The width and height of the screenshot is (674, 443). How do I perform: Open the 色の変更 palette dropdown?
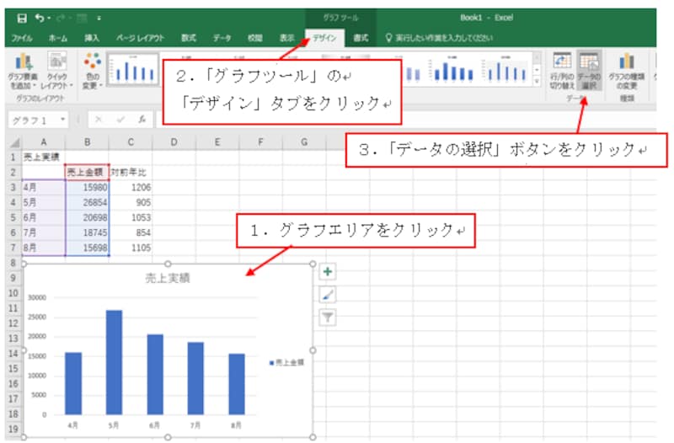(x=93, y=71)
